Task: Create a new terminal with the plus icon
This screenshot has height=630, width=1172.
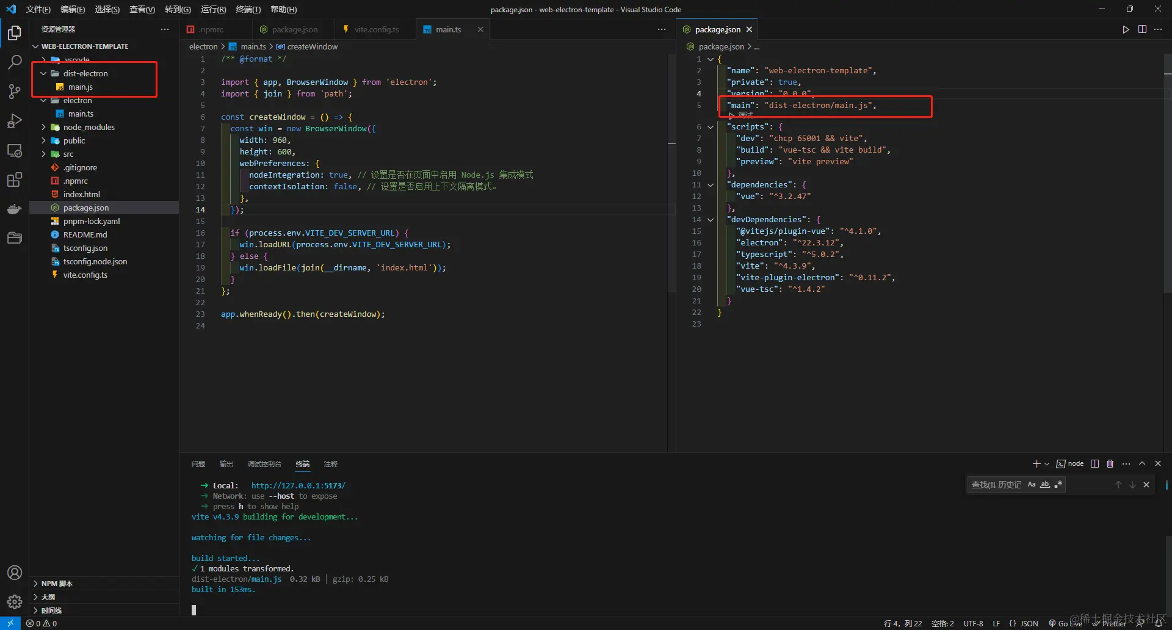Action: [x=1036, y=464]
